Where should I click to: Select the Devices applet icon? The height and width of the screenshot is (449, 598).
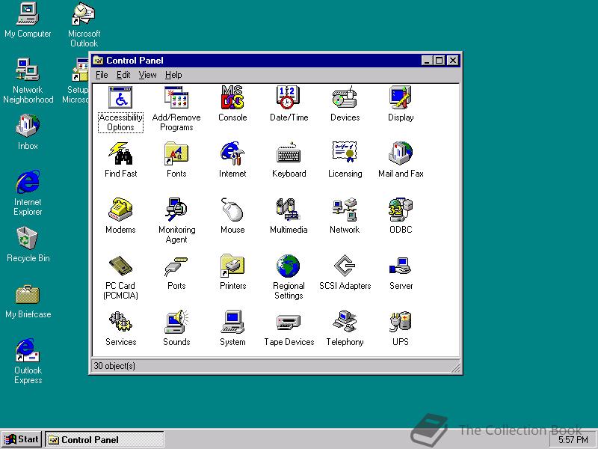click(x=345, y=104)
